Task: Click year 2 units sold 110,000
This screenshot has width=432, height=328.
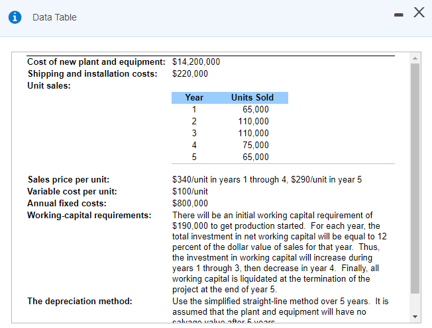Action: point(253,121)
